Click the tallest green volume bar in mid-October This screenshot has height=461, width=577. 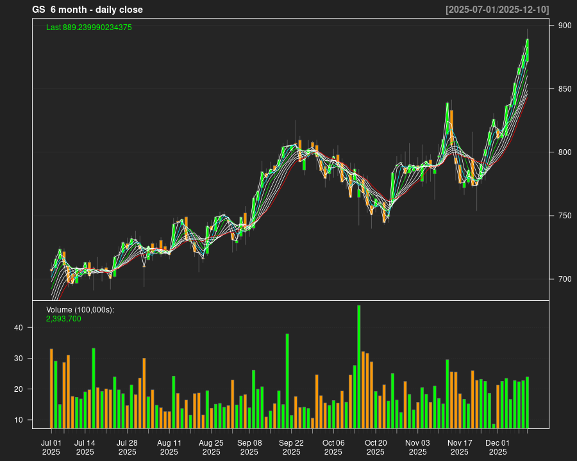coord(359,366)
